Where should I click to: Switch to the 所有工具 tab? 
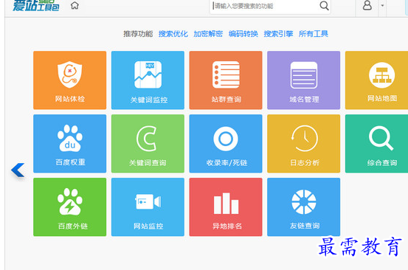coord(314,34)
